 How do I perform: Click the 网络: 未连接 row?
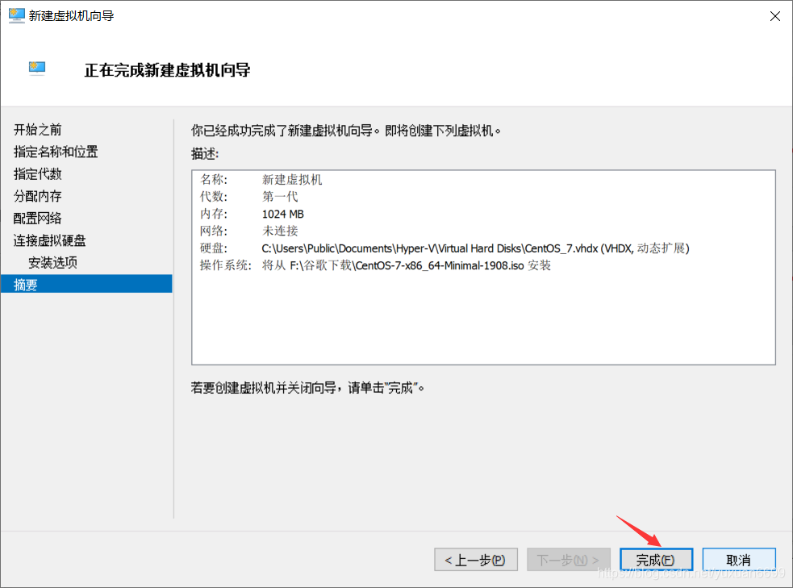[249, 231]
